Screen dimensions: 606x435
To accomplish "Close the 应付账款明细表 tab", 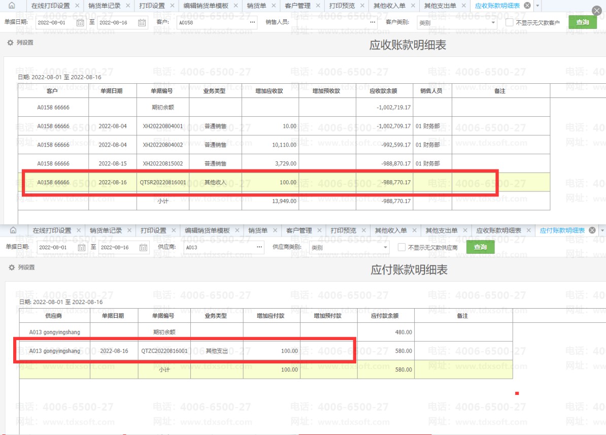I will 591,230.
